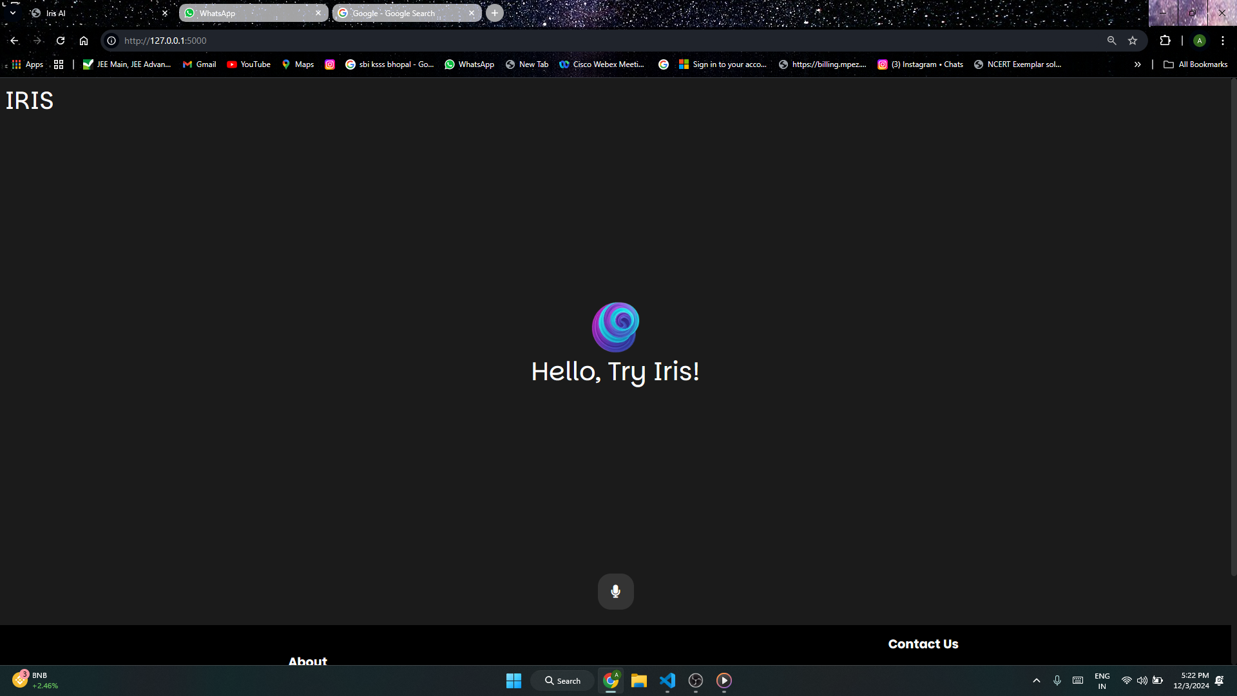Open Chrome three-dot menu

1223,41
